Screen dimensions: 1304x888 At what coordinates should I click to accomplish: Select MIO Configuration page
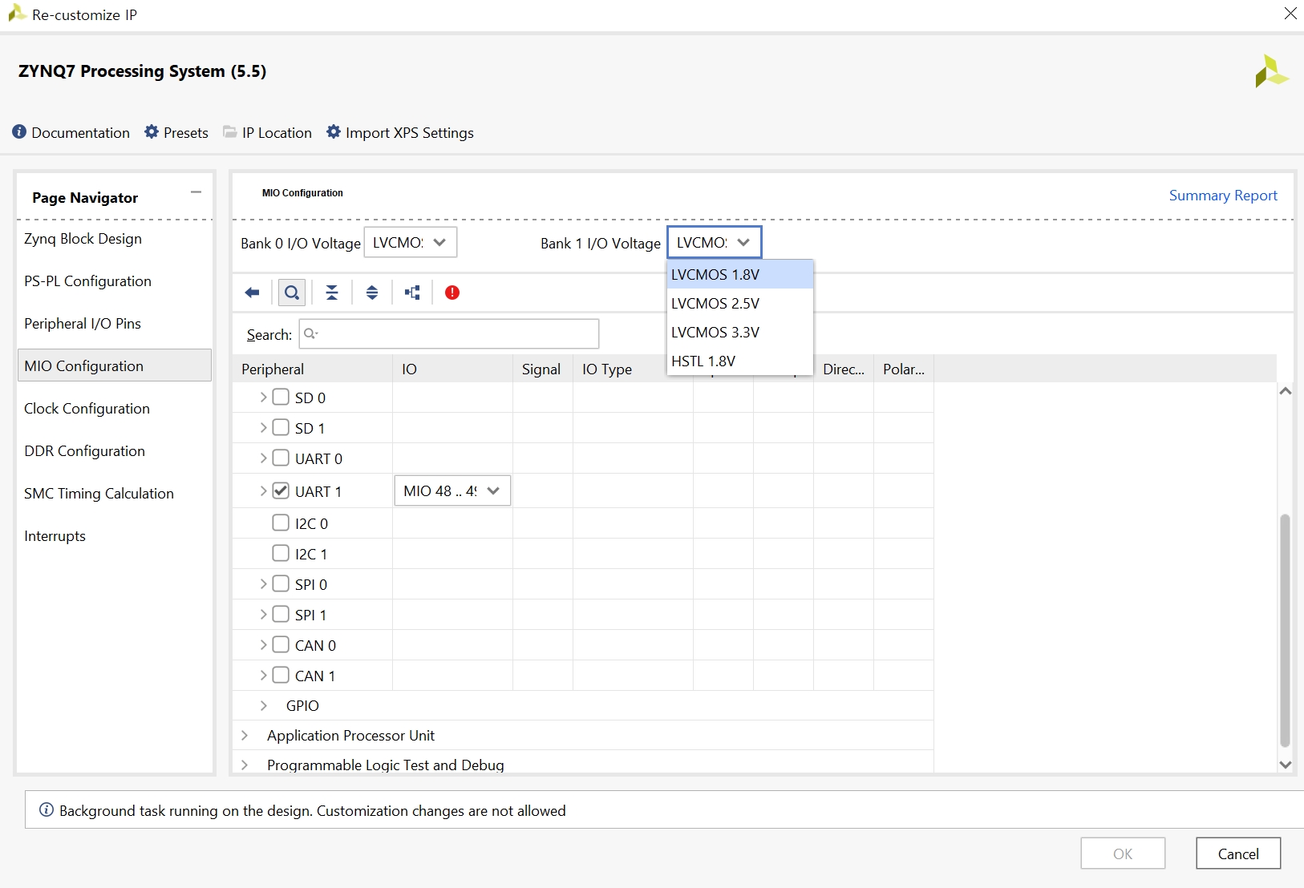(x=114, y=365)
